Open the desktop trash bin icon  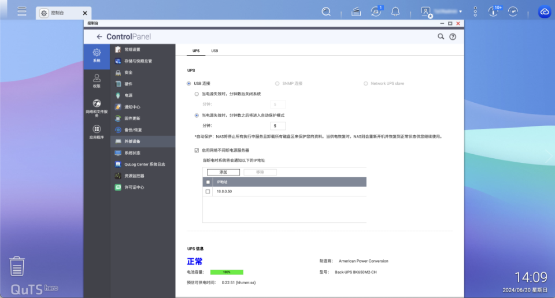(x=17, y=266)
